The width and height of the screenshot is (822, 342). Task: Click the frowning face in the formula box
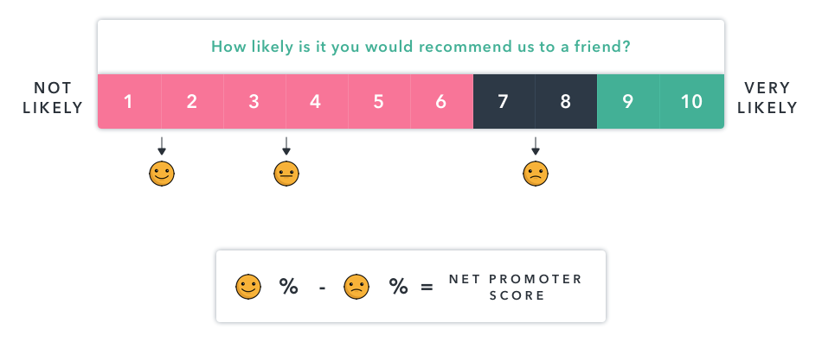coord(356,287)
